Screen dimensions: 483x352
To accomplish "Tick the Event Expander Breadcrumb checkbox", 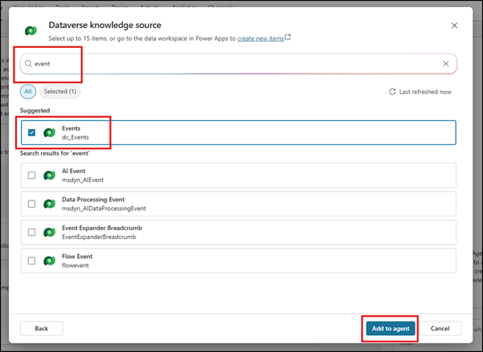I will click(31, 233).
